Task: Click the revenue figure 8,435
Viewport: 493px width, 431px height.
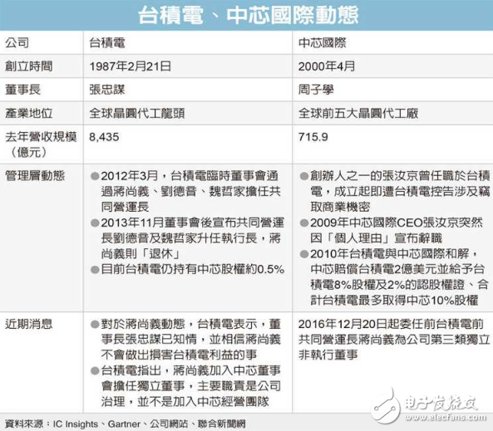Action: click(x=104, y=137)
